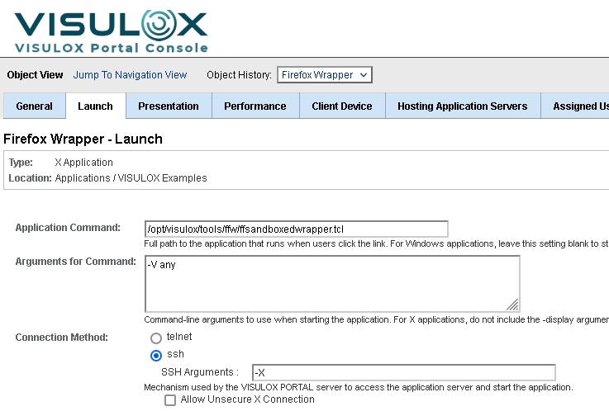Open the Client Device tab
609x411 pixels.
click(341, 106)
